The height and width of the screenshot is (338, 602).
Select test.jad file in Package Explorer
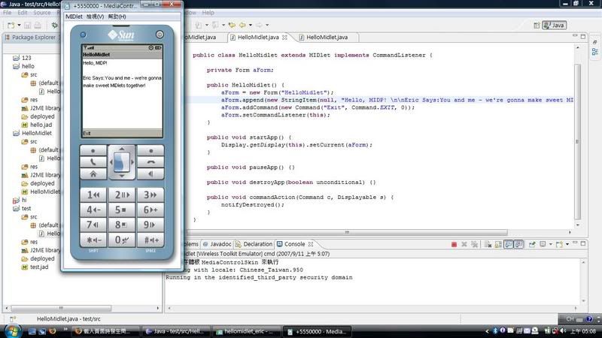pyautogui.click(x=38, y=267)
